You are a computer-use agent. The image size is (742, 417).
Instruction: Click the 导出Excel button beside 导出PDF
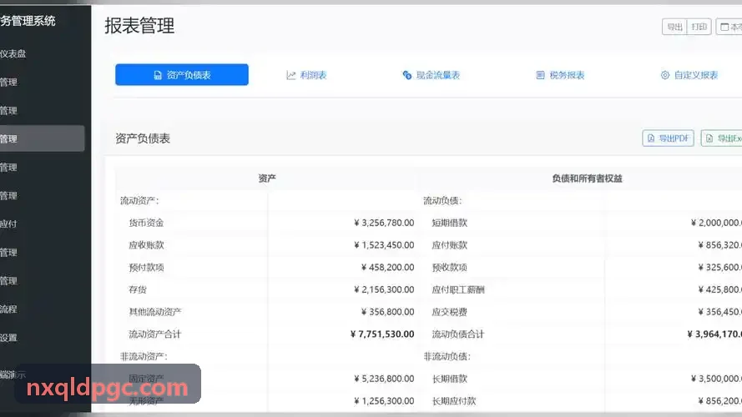[x=722, y=138]
